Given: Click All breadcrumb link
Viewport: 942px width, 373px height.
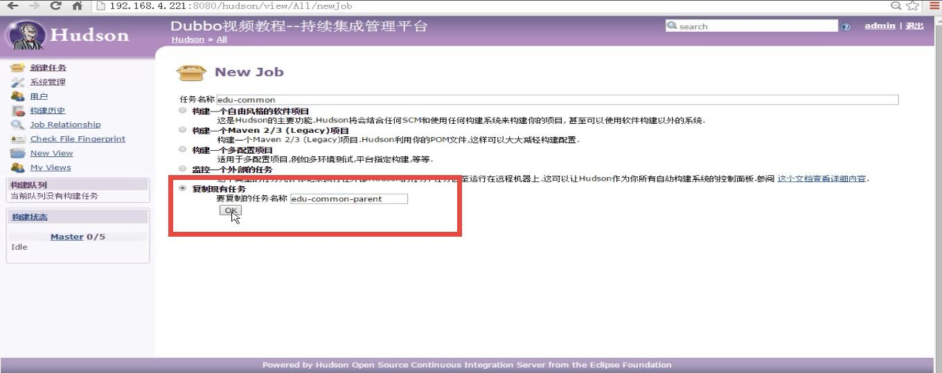Looking at the screenshot, I should click(x=222, y=39).
